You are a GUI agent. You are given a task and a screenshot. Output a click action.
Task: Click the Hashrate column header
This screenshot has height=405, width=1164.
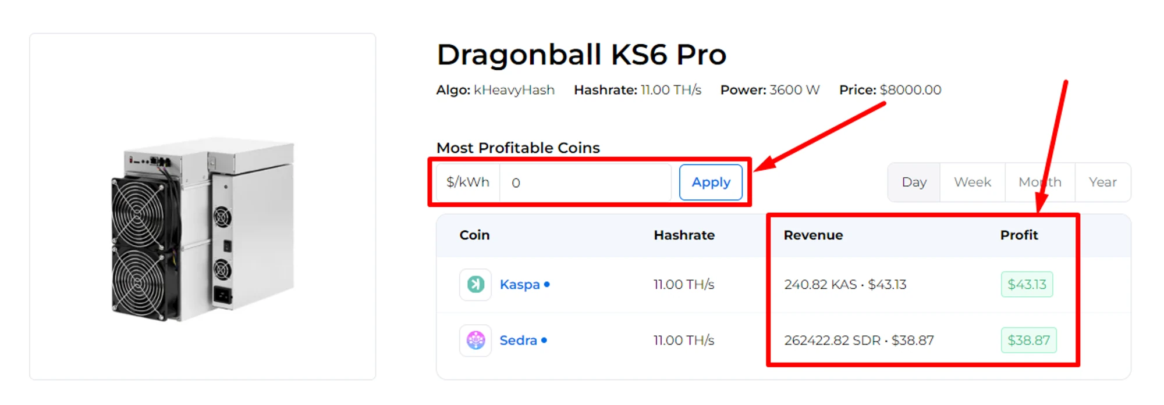[684, 235]
